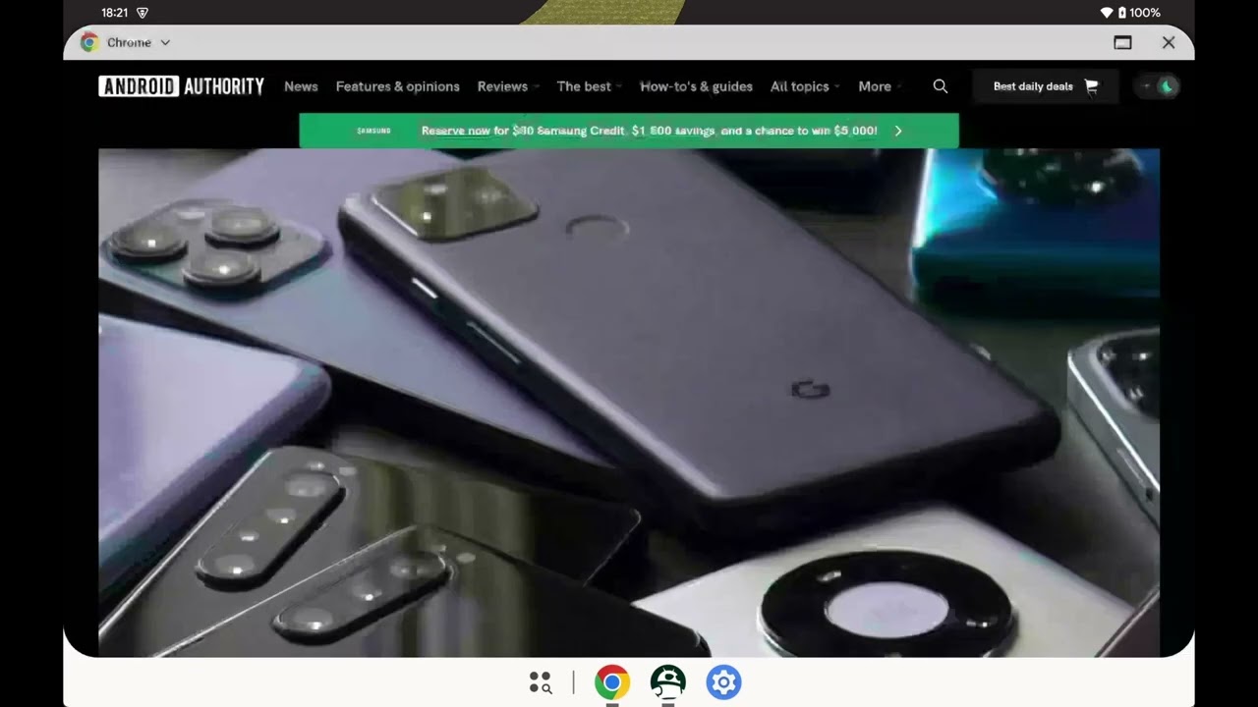The width and height of the screenshot is (1258, 707).
Task: Click the site search magnifier icon
Action: click(x=941, y=86)
